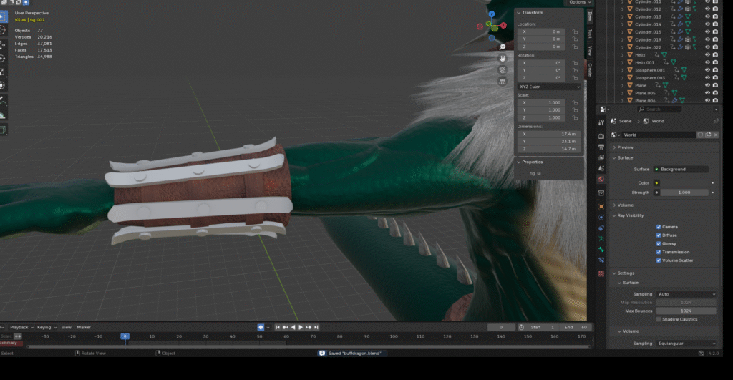This screenshot has width=733, height=380.
Task: Switch to the View sidebar tab
Action: [590, 51]
